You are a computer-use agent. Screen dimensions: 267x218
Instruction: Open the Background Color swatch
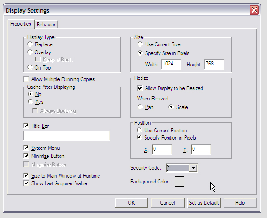tap(179, 182)
